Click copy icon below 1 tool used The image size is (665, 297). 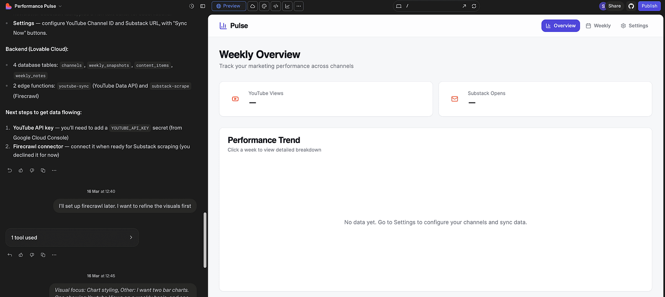pos(43,255)
